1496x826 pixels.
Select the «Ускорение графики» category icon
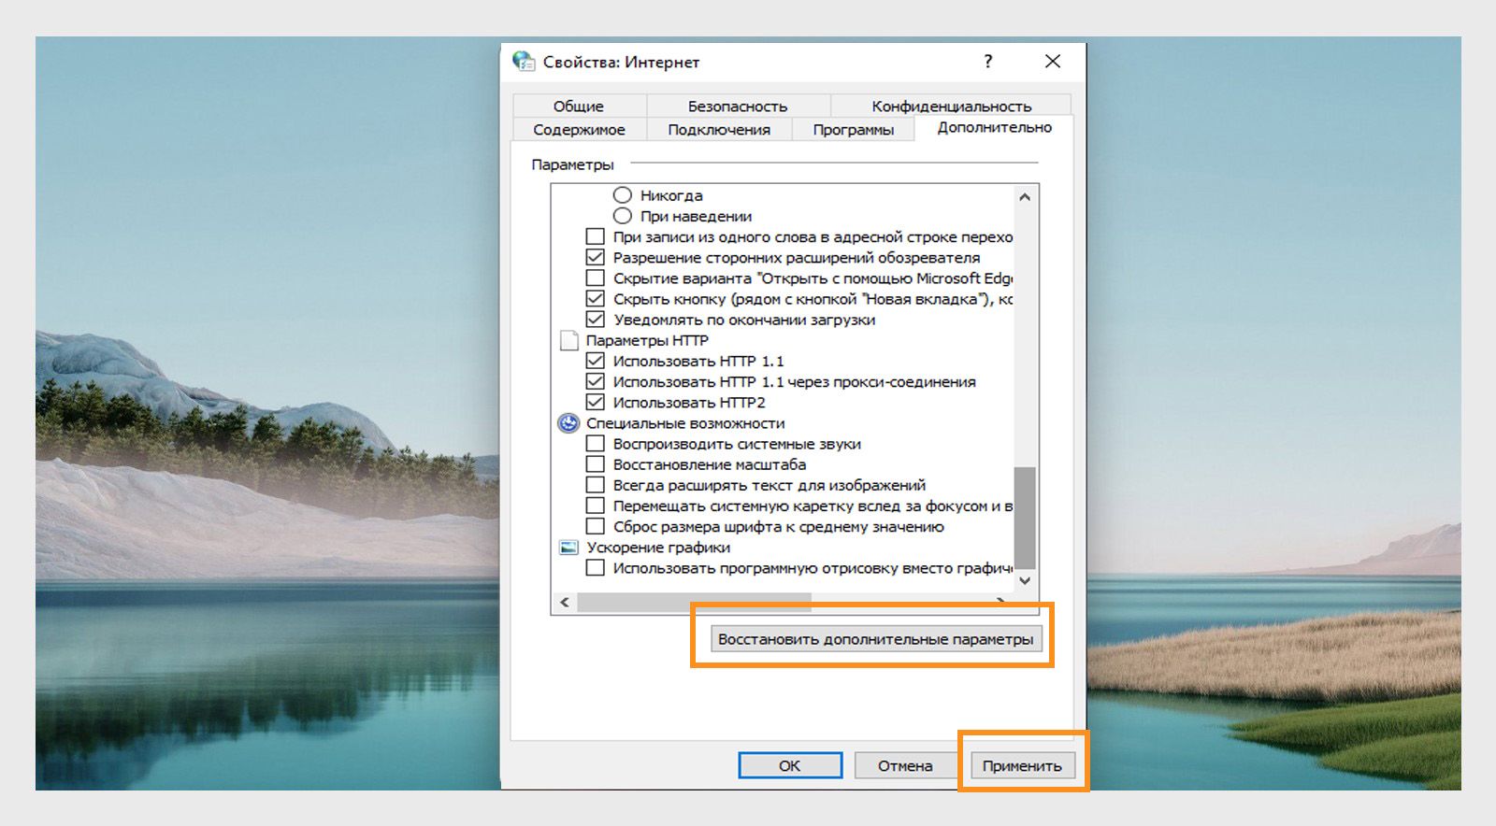pos(568,548)
